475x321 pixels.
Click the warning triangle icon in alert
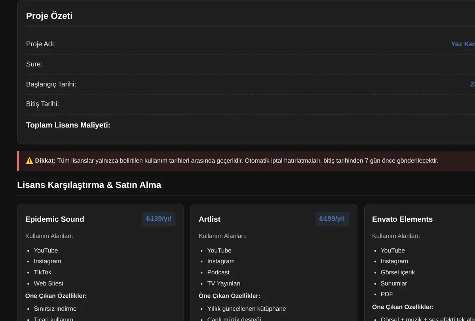point(30,161)
